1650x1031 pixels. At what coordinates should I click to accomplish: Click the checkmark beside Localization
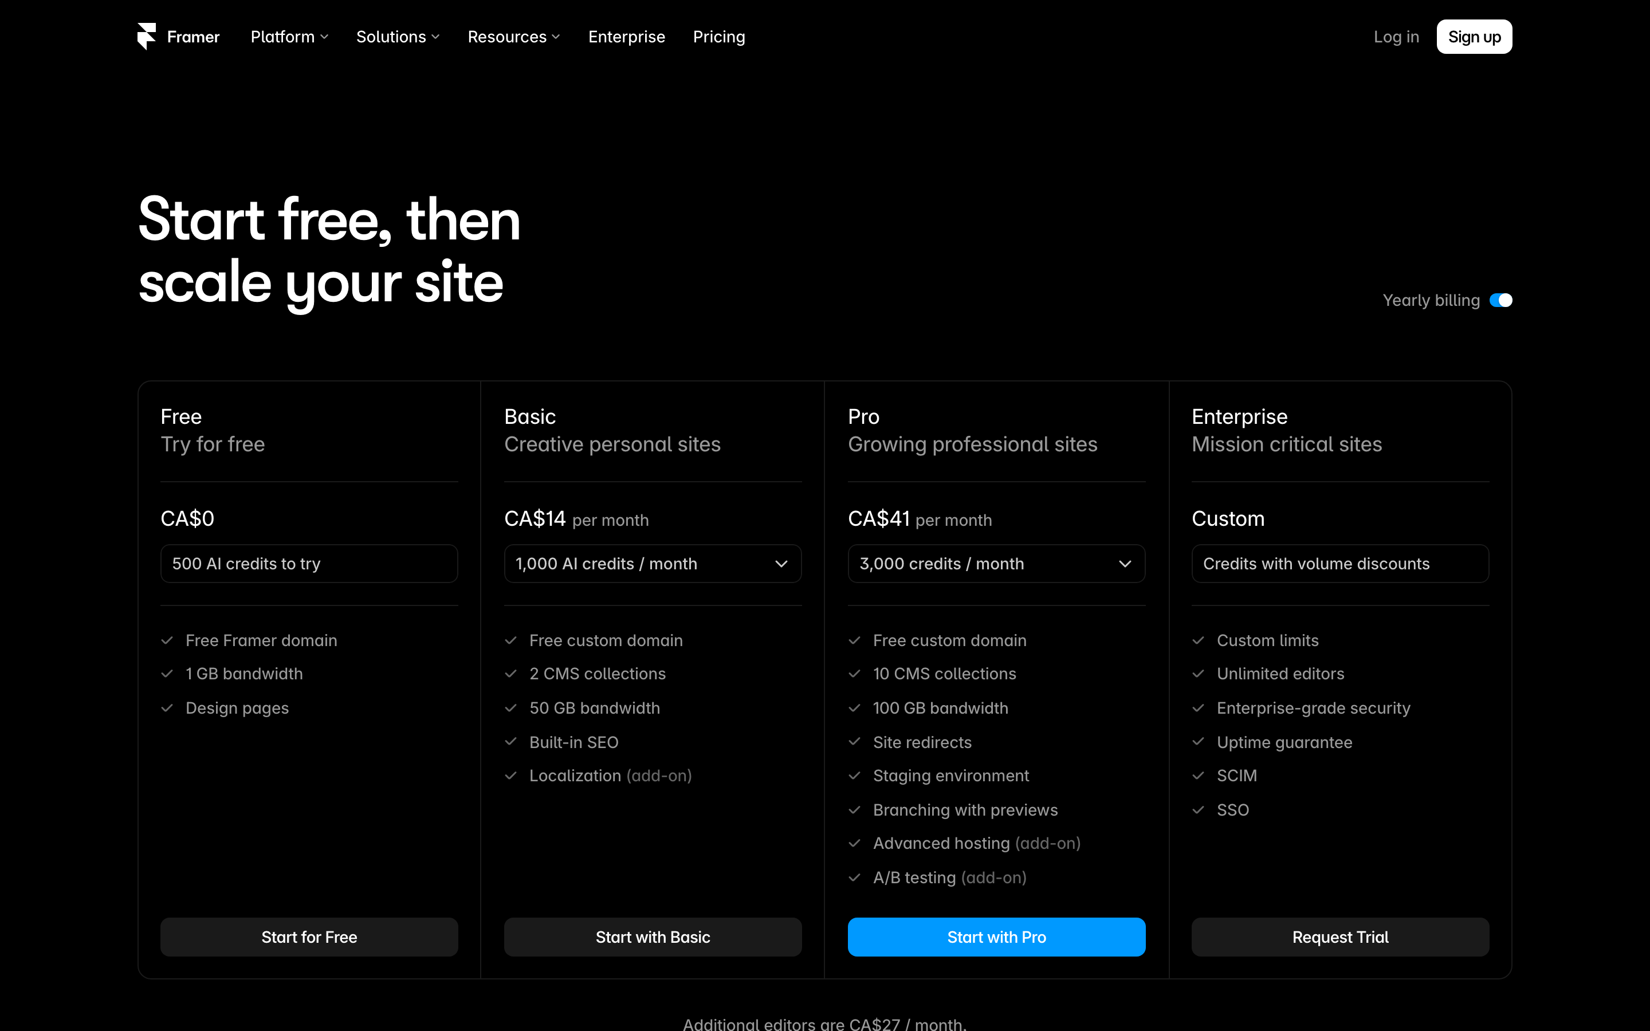pos(510,776)
